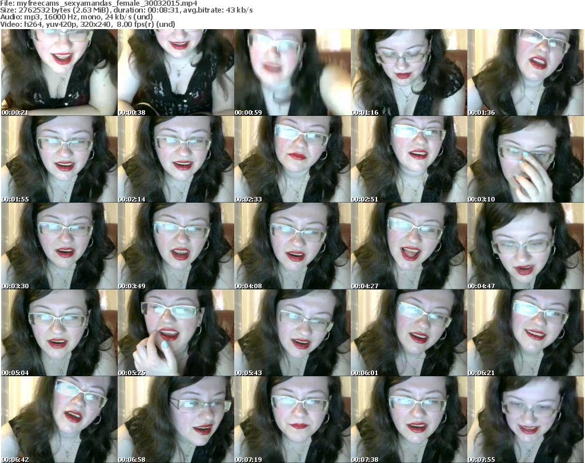This screenshot has width=585, height=463.
Task: Open the frame at timestamp 00:06:01
Action: (409, 332)
